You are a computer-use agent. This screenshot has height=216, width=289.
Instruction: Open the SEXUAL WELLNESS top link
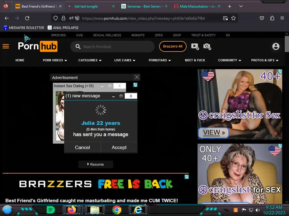coord(107,35)
